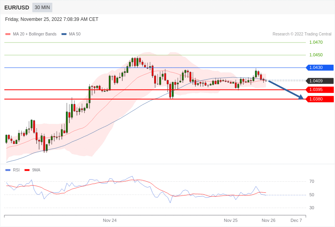The height and width of the screenshot is (227, 335).
Task: Click the blue 1.0430 pivot price tag
Action: (320, 67)
